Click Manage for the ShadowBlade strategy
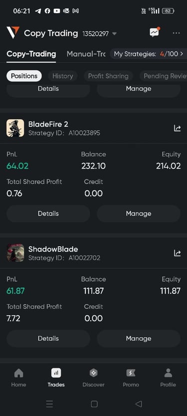187x416 pixels. [x=139, y=339]
